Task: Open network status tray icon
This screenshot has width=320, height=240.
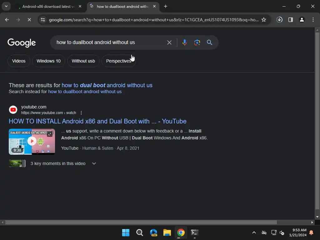Action: tap(274, 232)
